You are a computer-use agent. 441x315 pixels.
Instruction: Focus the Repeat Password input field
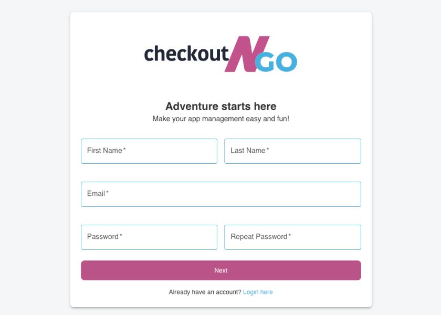tap(292, 237)
